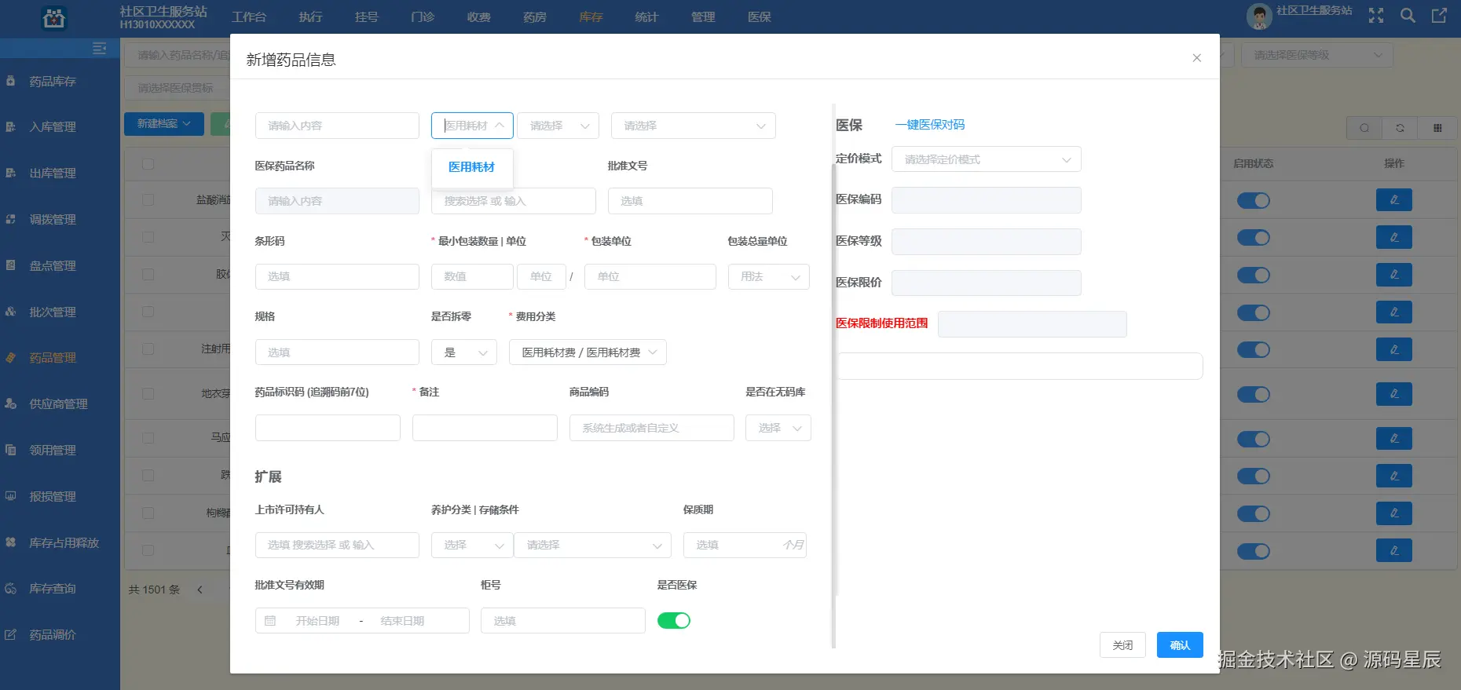The width and height of the screenshot is (1461, 690).
Task: Open the 用法 dropdown under 包装总量单位
Action: pos(769,277)
